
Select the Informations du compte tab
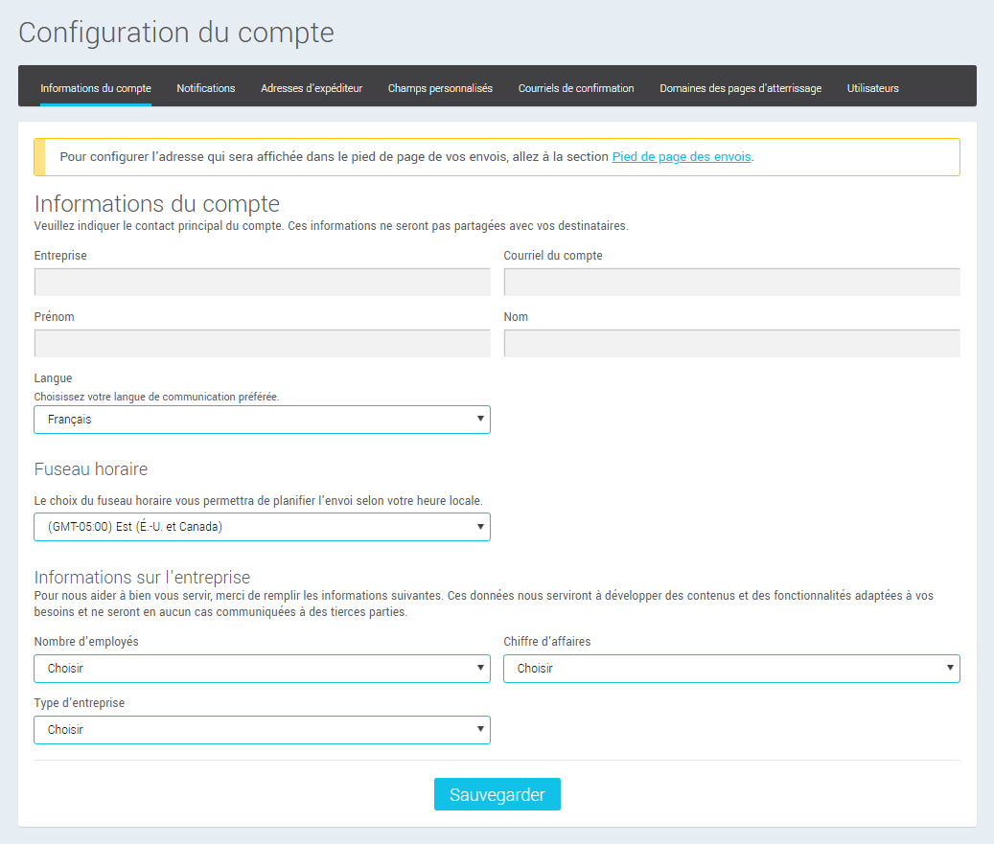(x=95, y=87)
